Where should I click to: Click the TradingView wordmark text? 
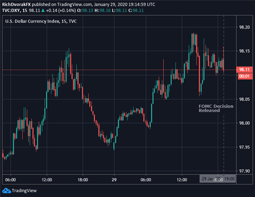point(24,190)
